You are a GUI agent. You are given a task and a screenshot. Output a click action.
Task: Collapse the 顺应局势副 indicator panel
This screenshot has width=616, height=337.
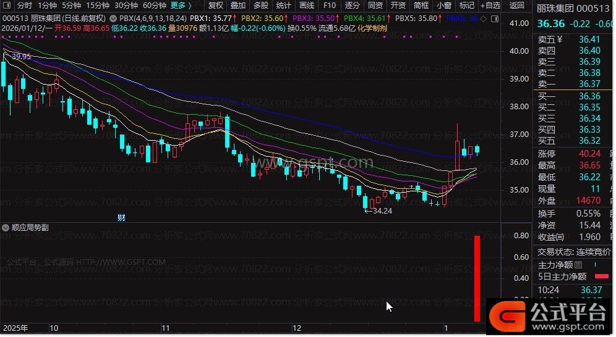(x=6, y=227)
